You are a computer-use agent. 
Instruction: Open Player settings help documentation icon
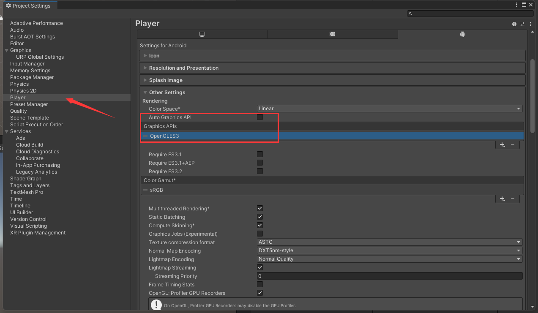514,24
